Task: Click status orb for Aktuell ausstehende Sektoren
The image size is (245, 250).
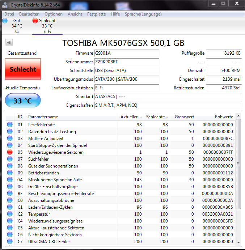Action: coord(10,228)
